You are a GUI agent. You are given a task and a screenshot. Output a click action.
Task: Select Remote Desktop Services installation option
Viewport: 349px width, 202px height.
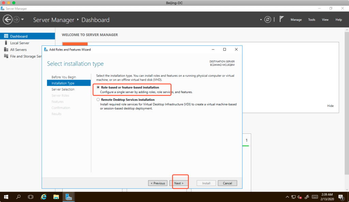[x=98, y=100]
